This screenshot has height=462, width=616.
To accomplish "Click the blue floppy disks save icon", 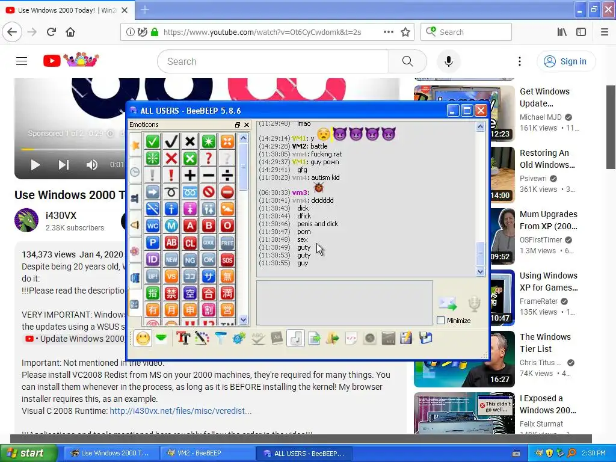I will [x=425, y=338].
